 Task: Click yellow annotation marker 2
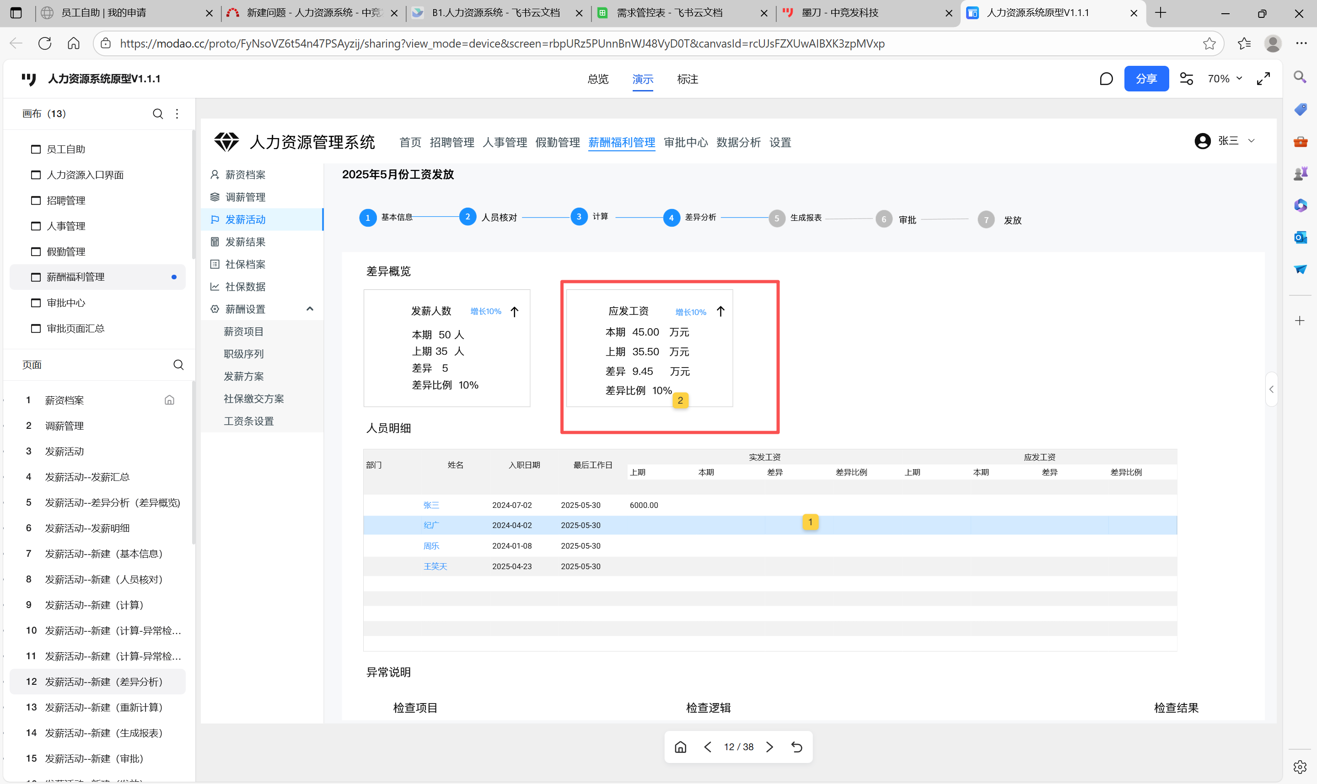(x=680, y=400)
